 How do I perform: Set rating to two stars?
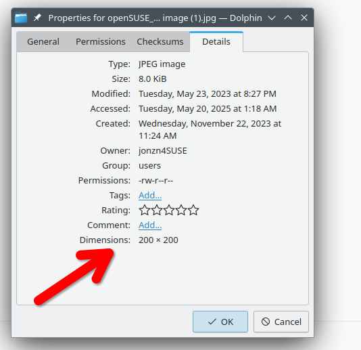(x=157, y=210)
